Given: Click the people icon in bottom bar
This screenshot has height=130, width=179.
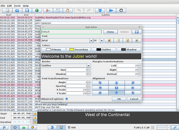Looking at the screenshot, I should click(24, 127).
